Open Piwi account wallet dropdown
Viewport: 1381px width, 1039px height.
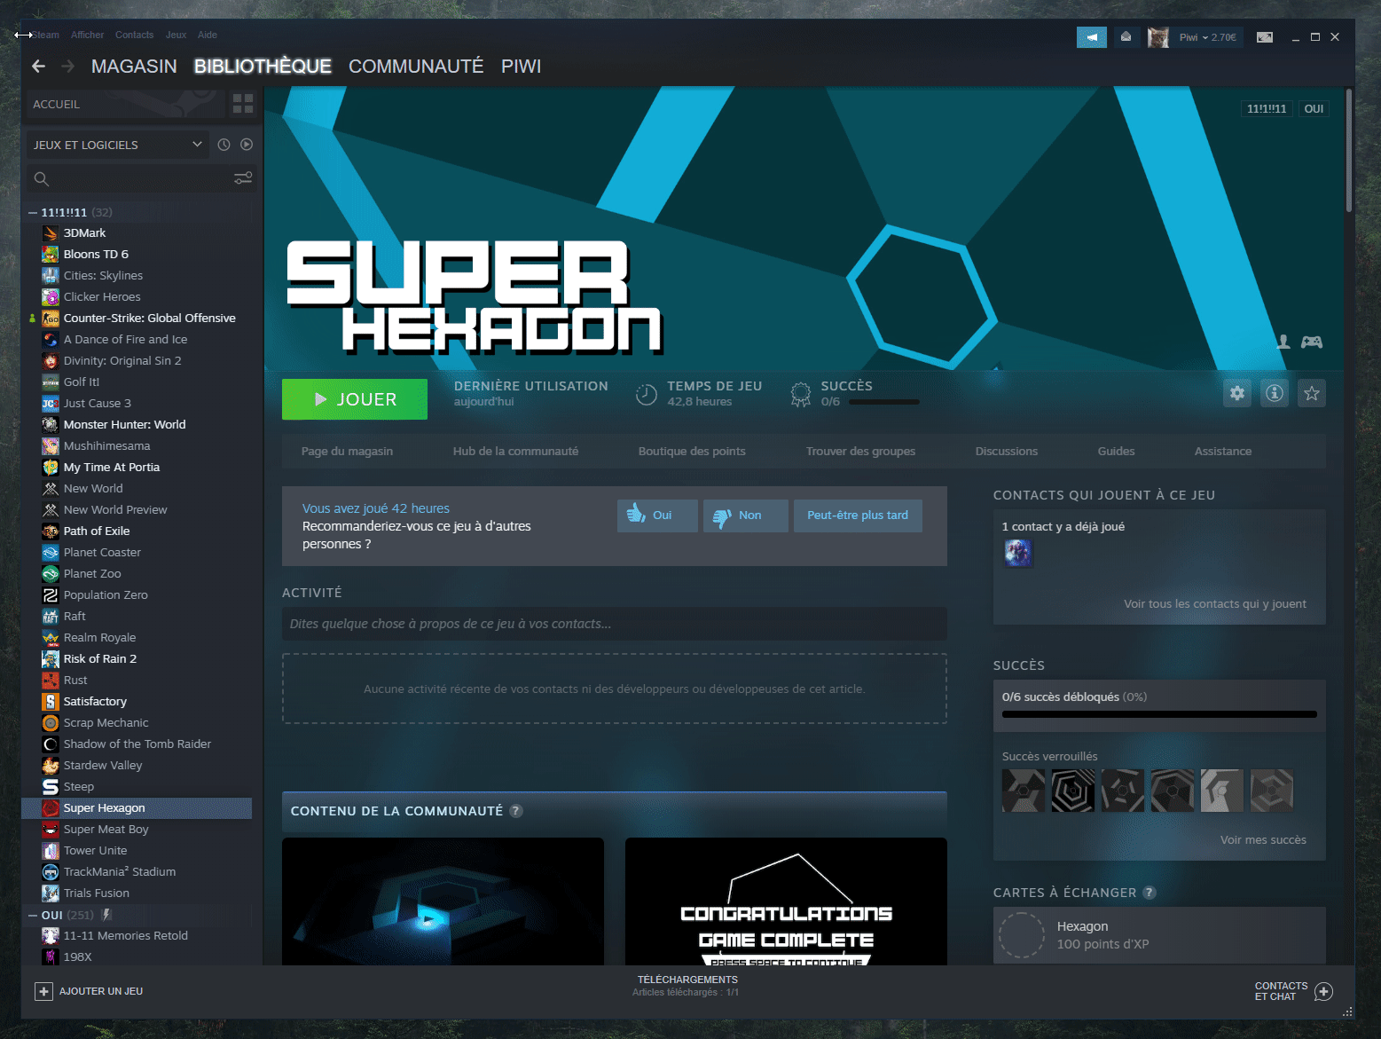click(x=1207, y=37)
